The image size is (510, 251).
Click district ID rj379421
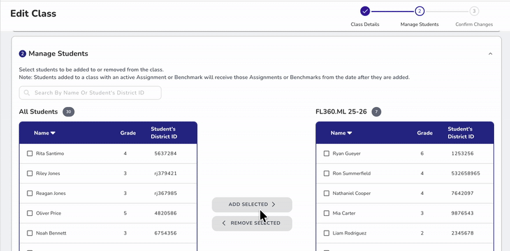pos(166,174)
